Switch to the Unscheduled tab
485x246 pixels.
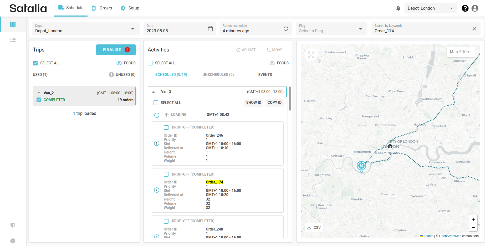(218, 75)
